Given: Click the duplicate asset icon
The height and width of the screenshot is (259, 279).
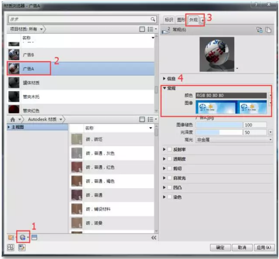Looking at the screenshot, I should (x=268, y=29).
